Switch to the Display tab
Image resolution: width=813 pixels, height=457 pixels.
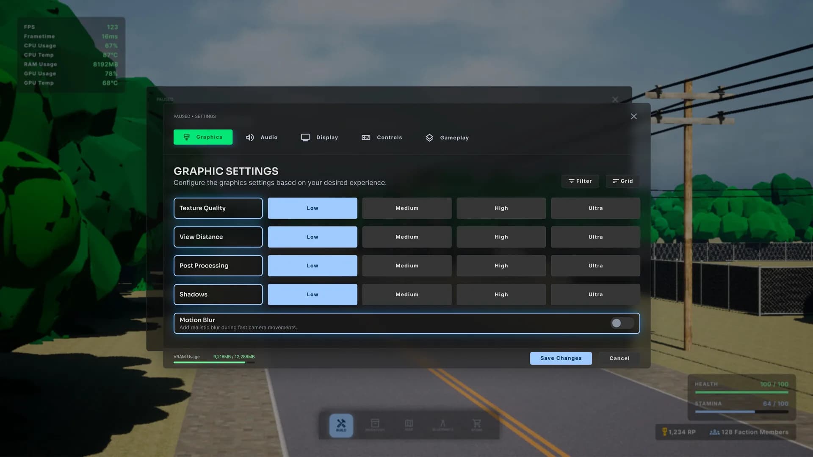coord(320,137)
